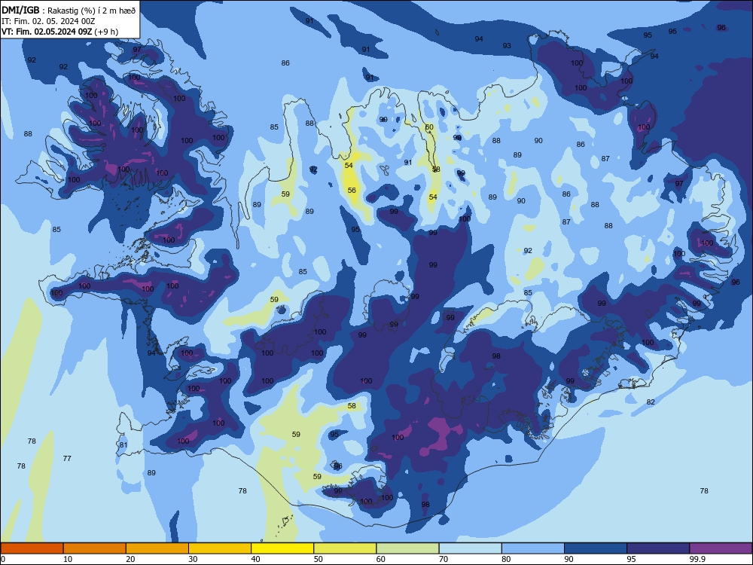The width and height of the screenshot is (753, 565).
Task: Click the '80' legend scale label
Action: point(506,559)
